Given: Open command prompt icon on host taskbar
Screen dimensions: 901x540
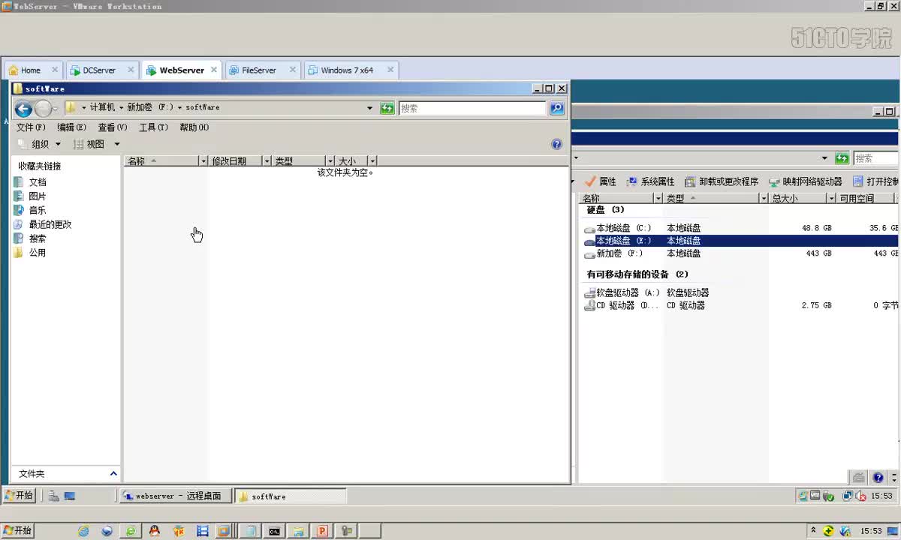Looking at the screenshot, I should [275, 531].
